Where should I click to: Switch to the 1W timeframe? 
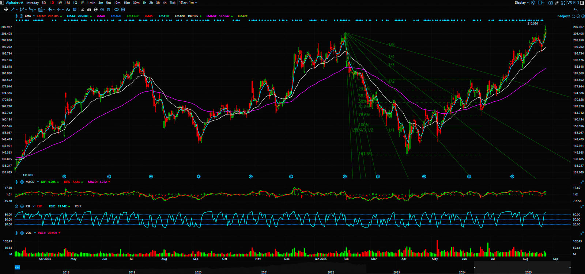[x=59, y=3]
